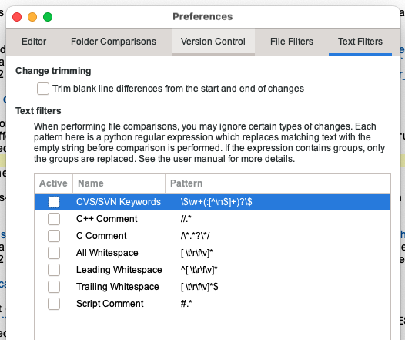Enable the All Whitespace filter checkbox
Screen dimensions: 405x340
[54, 253]
